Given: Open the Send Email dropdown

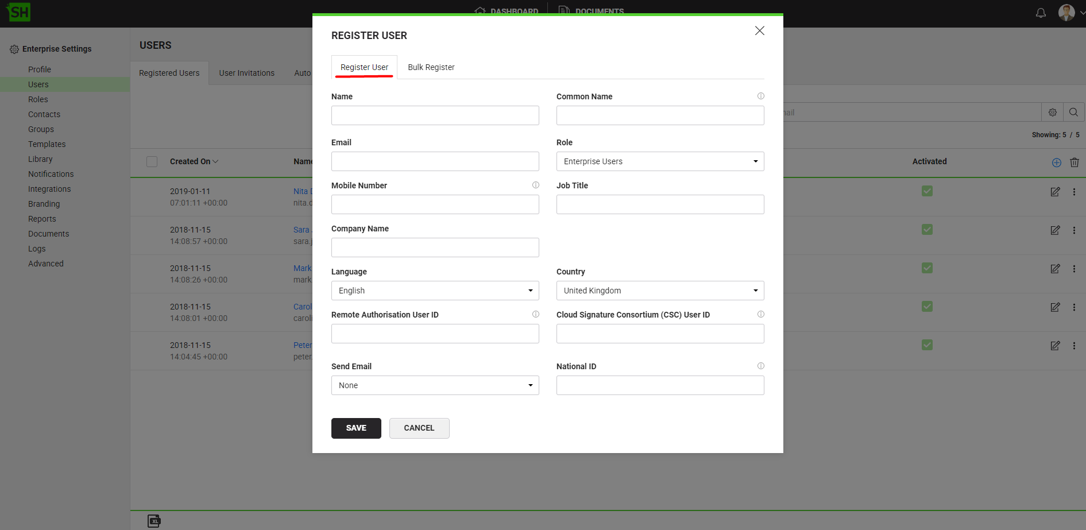Looking at the screenshot, I should pos(435,385).
